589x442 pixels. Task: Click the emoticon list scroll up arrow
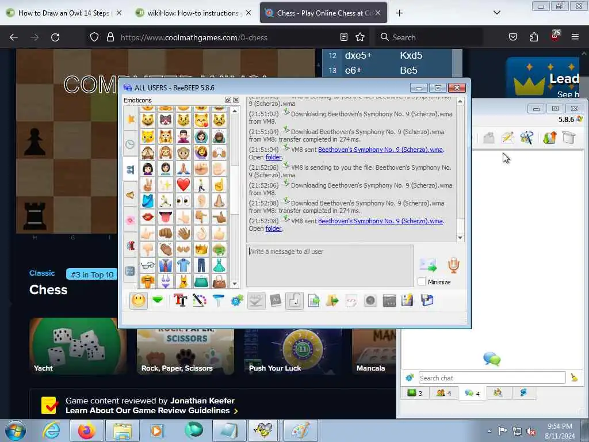[235, 111]
